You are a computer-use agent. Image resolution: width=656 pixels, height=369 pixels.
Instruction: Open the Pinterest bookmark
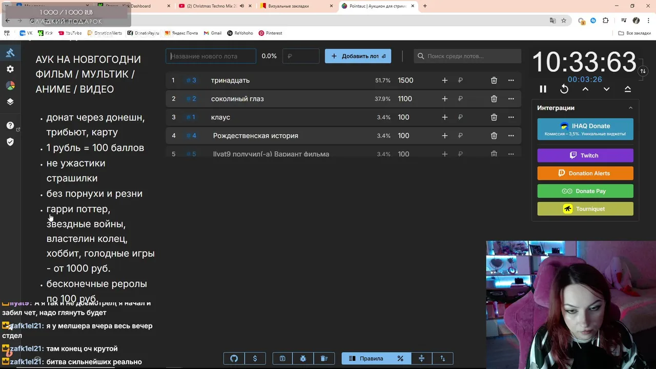pyautogui.click(x=271, y=33)
